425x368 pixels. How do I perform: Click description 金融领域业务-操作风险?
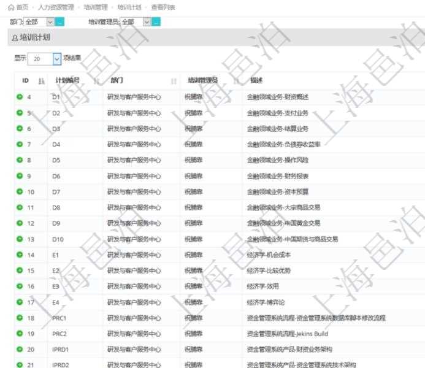tap(278, 160)
